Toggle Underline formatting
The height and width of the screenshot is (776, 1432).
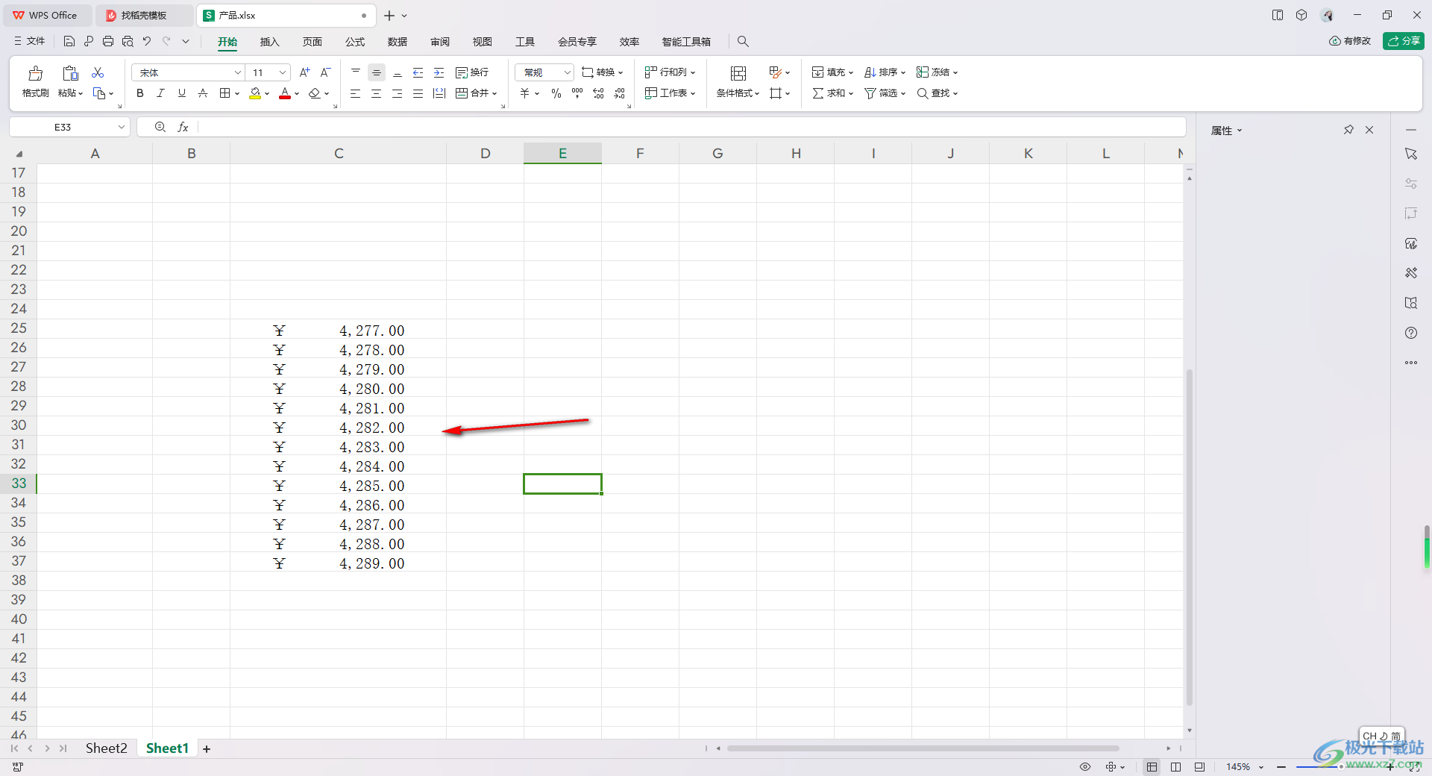[181, 93]
